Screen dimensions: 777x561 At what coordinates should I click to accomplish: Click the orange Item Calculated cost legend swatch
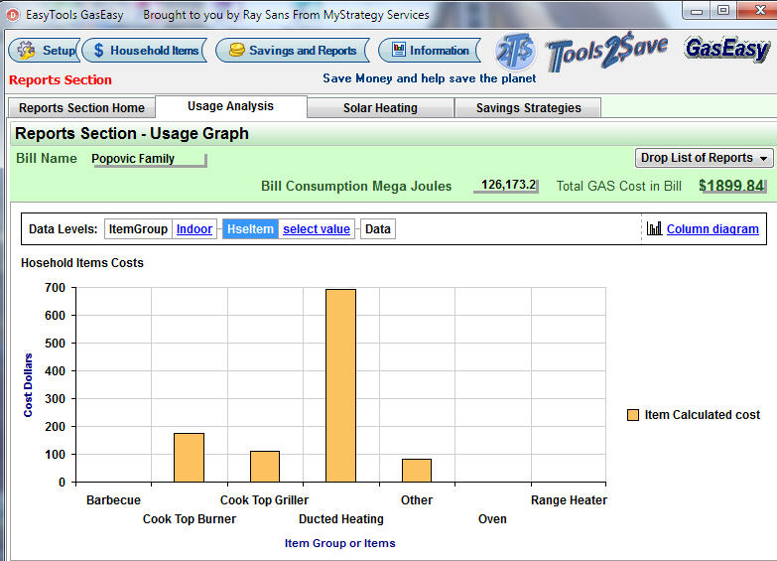(x=633, y=415)
